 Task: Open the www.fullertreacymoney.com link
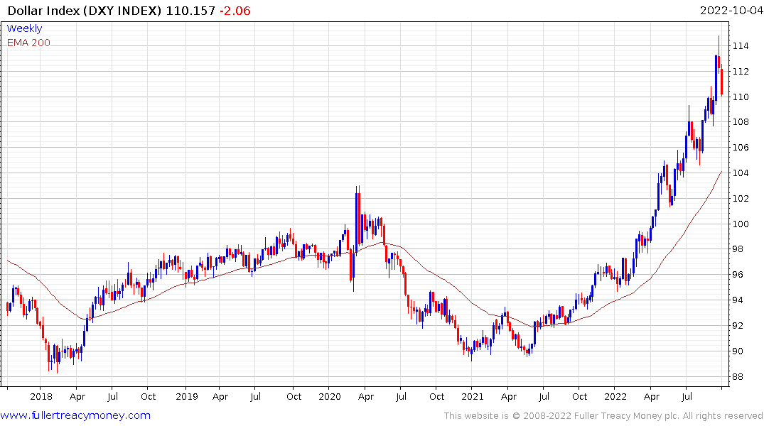coord(75,415)
